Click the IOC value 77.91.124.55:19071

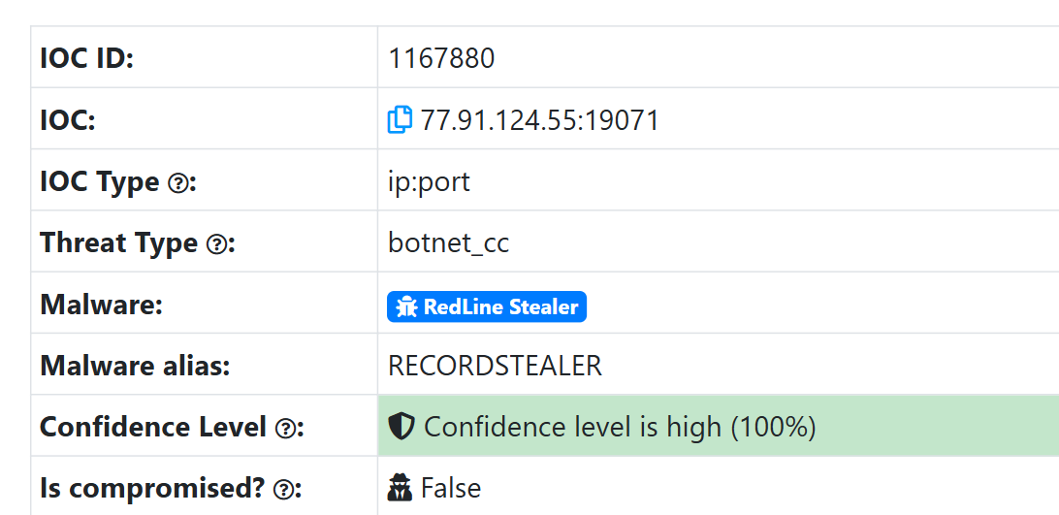tap(540, 120)
